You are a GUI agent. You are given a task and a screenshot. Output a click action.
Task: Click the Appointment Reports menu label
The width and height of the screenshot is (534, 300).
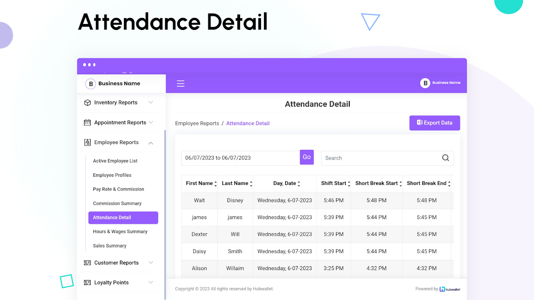tap(120, 123)
